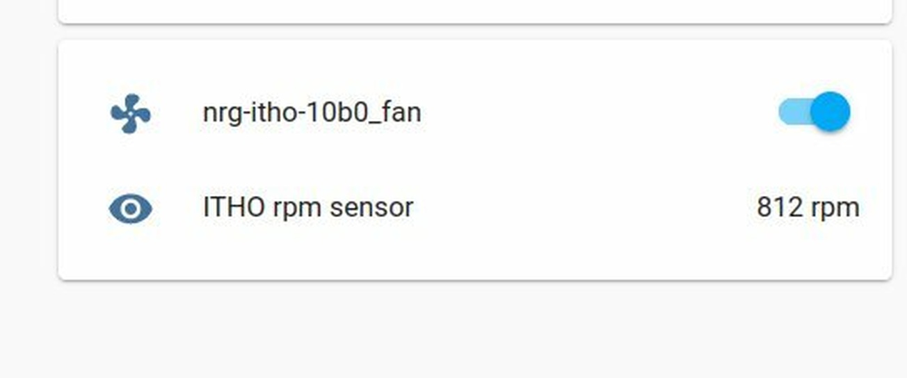Click the 812 rpm sensor reading

pos(808,208)
